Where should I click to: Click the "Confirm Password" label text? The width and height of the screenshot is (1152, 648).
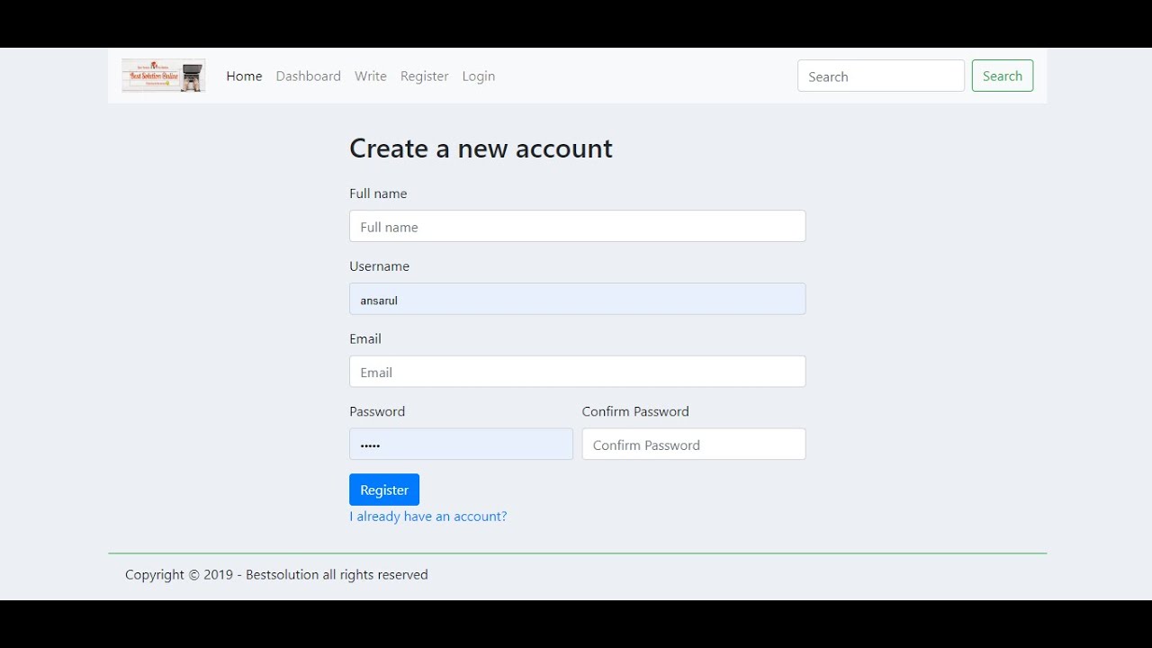[634, 411]
